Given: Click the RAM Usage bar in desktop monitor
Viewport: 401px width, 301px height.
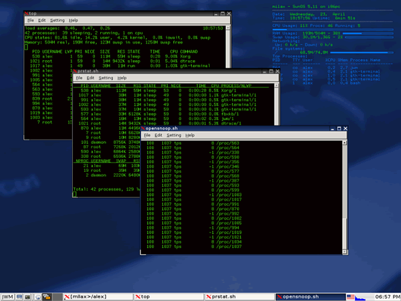Looking at the screenshot, I should pyautogui.click(x=368, y=33).
